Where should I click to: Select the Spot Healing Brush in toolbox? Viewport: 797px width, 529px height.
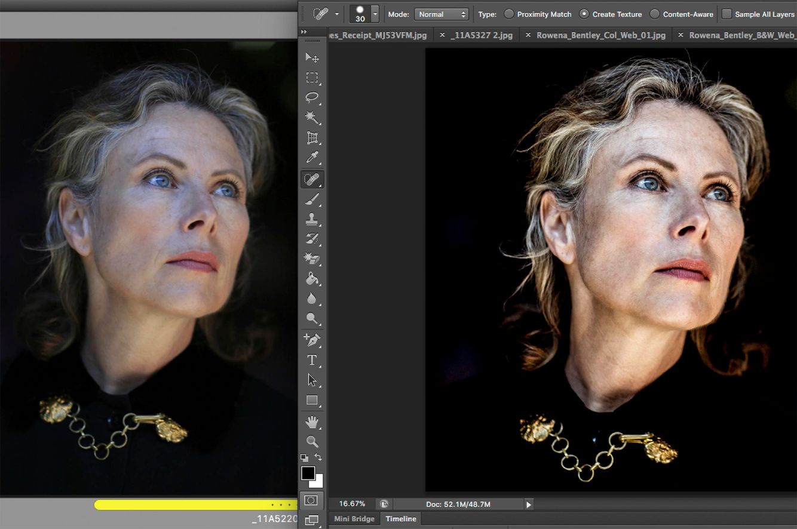[x=312, y=179]
